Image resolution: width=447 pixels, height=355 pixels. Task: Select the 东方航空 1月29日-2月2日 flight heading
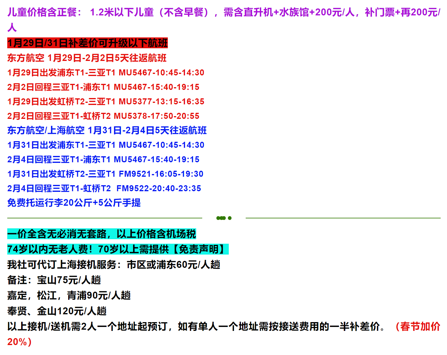coord(87,58)
